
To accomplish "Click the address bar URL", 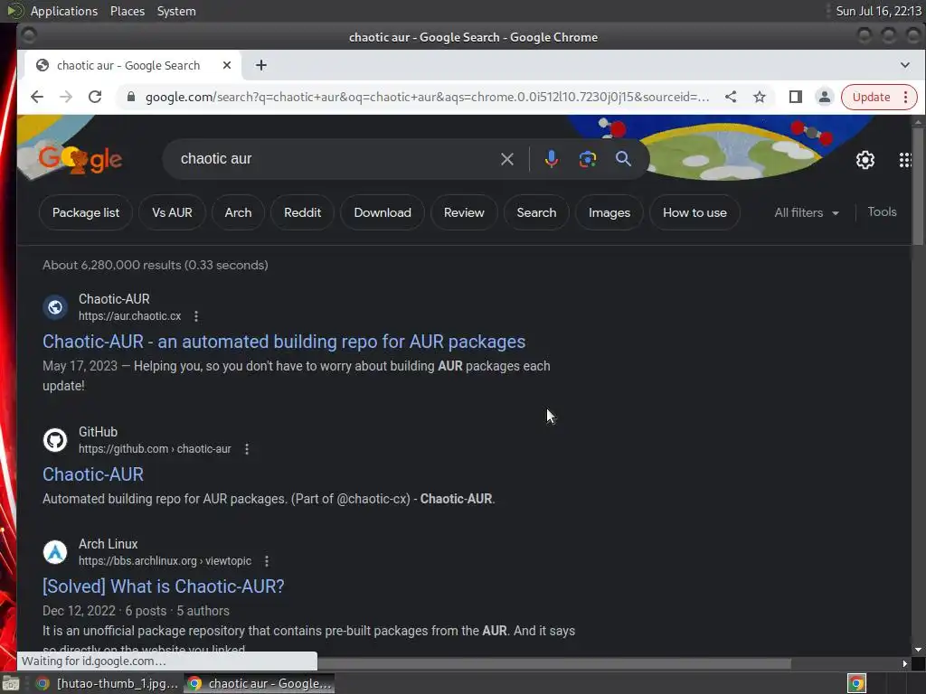I will pos(428,97).
